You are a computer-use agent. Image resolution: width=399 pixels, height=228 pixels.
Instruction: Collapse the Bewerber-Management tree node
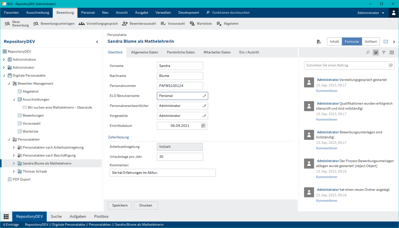(9, 83)
